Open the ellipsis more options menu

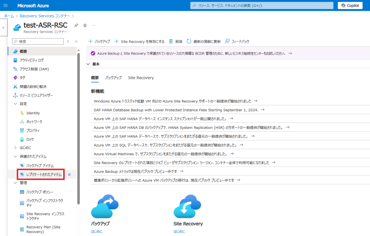94,25
